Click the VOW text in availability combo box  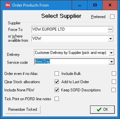click(37, 38)
